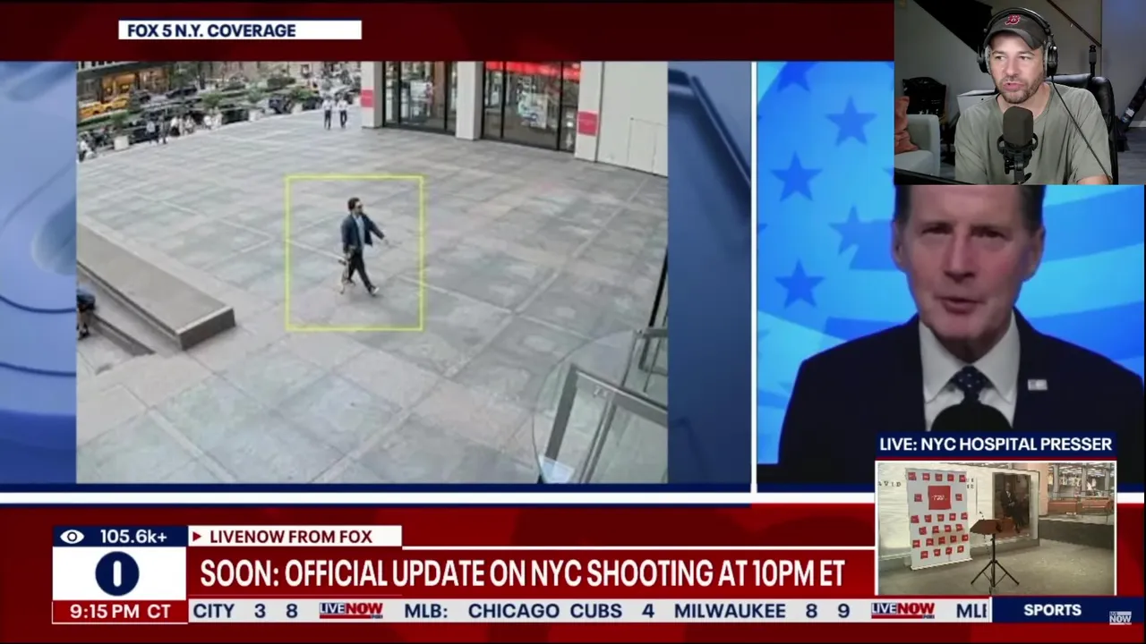Click the LiveNOW logo after MILWAUKEE score
1146x644 pixels.
[x=902, y=611]
